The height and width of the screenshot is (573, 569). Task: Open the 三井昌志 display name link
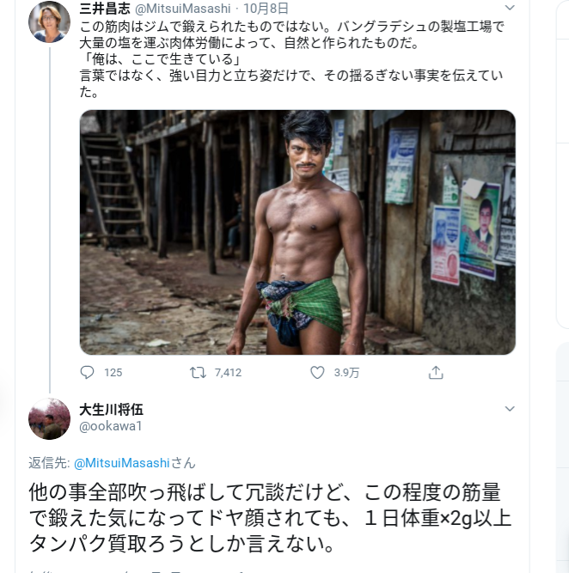tap(105, 8)
